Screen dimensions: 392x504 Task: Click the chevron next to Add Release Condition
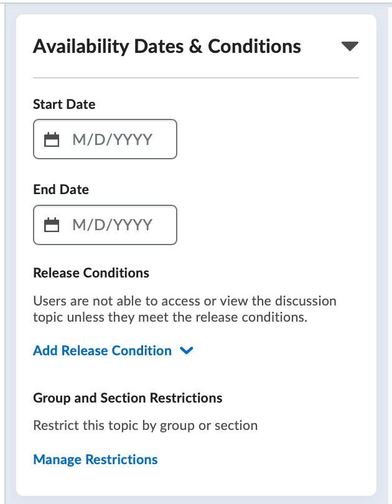click(x=186, y=350)
